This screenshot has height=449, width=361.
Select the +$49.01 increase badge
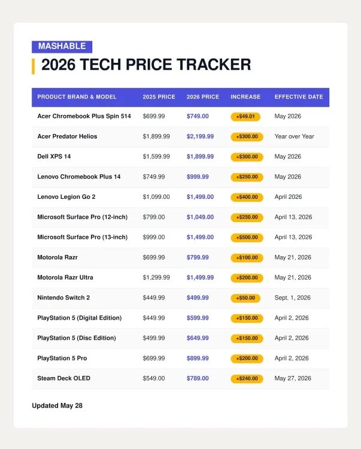pyautogui.click(x=245, y=117)
